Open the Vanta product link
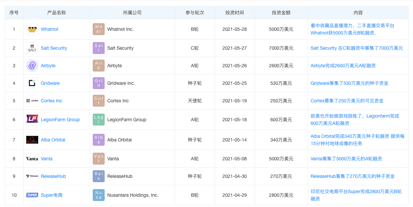This screenshot has width=413, height=207. [47, 159]
